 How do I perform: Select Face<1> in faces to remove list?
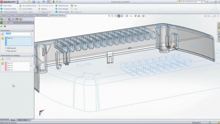click(10, 38)
